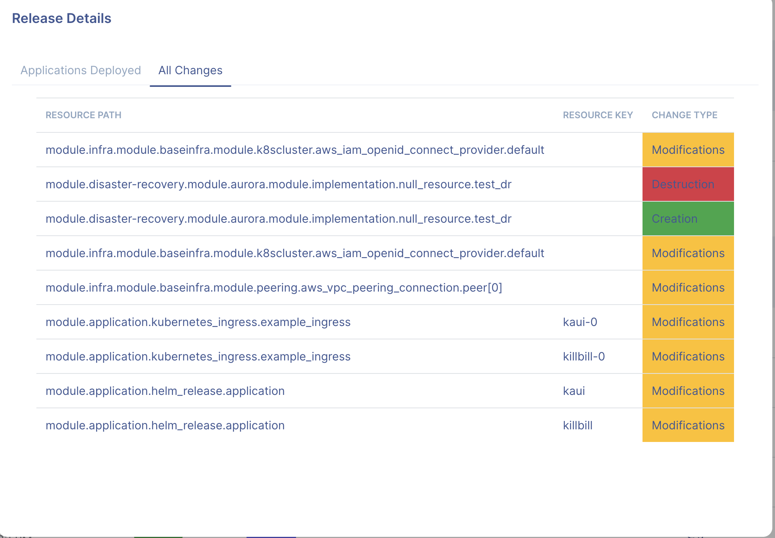Click the kubernetes_ingress.example_ingress path for the kaui-0 row
The width and height of the screenshot is (775, 538).
click(x=198, y=322)
